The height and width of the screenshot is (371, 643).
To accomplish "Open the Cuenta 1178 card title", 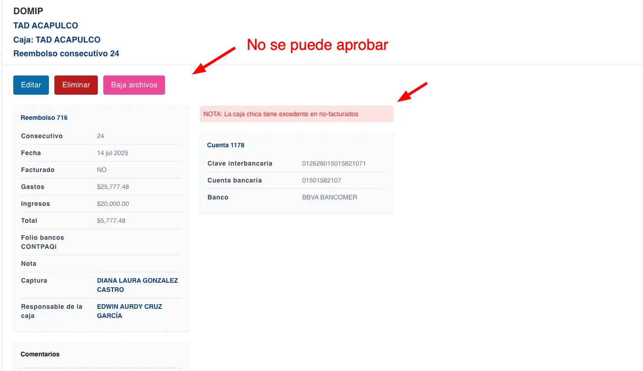I will 226,145.
